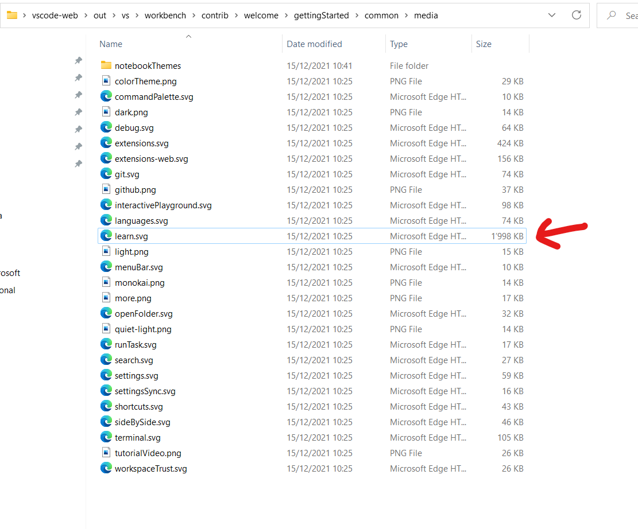
Task: Click the Edge icon beside settings.svg
Action: click(106, 375)
